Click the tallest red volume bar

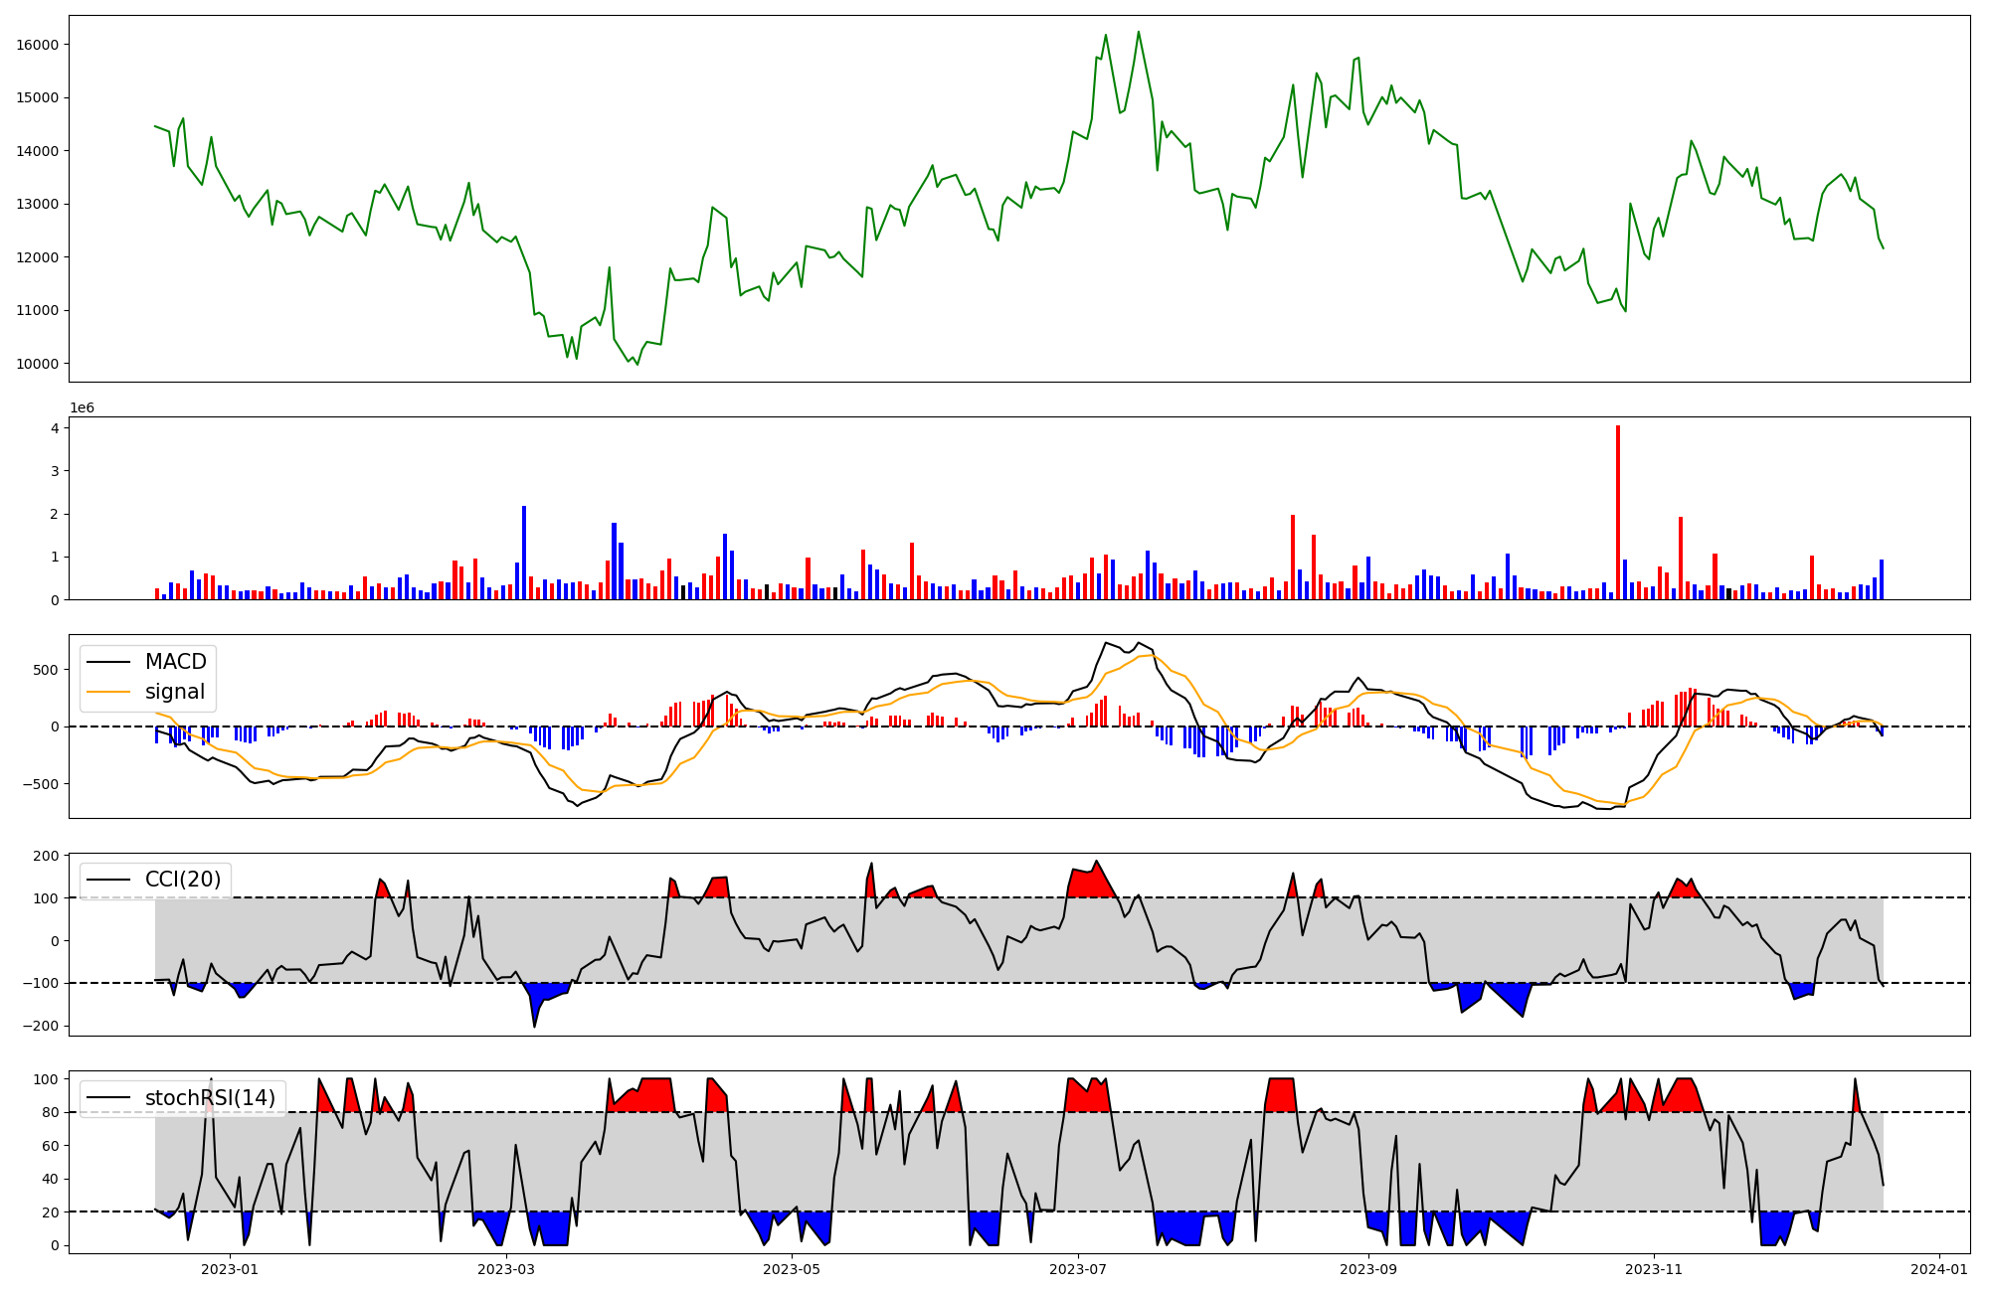1618,512
